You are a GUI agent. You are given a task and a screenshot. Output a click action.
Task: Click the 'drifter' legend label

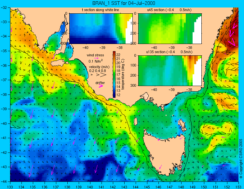coord(100,83)
